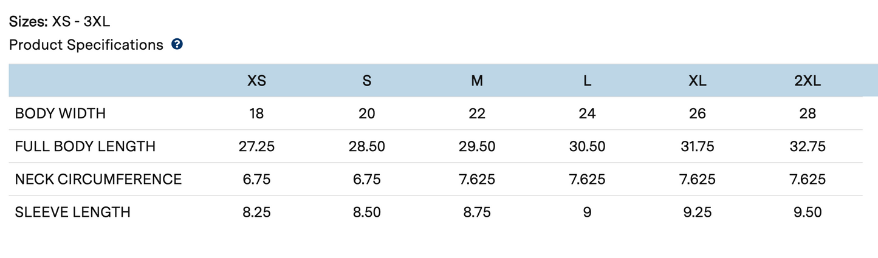The width and height of the screenshot is (878, 258).
Task: Select the NECK CIRCUMFERENCE row label
Action: coord(98,179)
